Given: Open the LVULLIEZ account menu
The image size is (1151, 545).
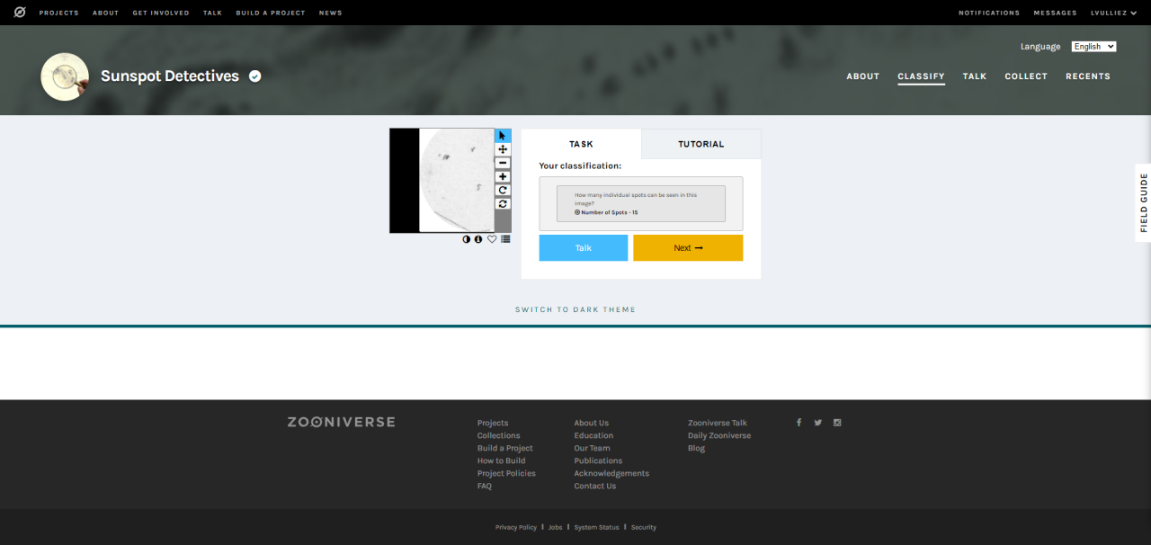Looking at the screenshot, I should (x=1113, y=13).
